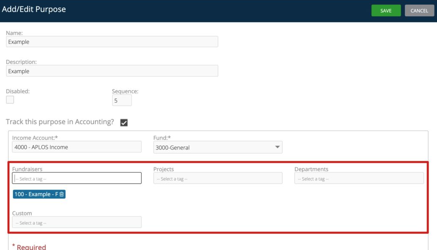Click the green SAVE button
This screenshot has height=250, width=437.
386,11
